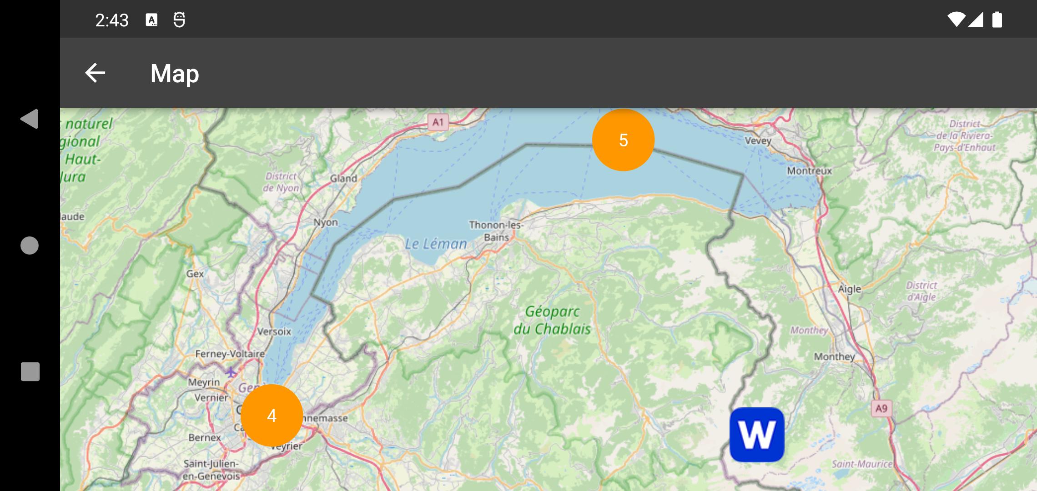Tap the keyboard indicator icon in status bar

151,20
